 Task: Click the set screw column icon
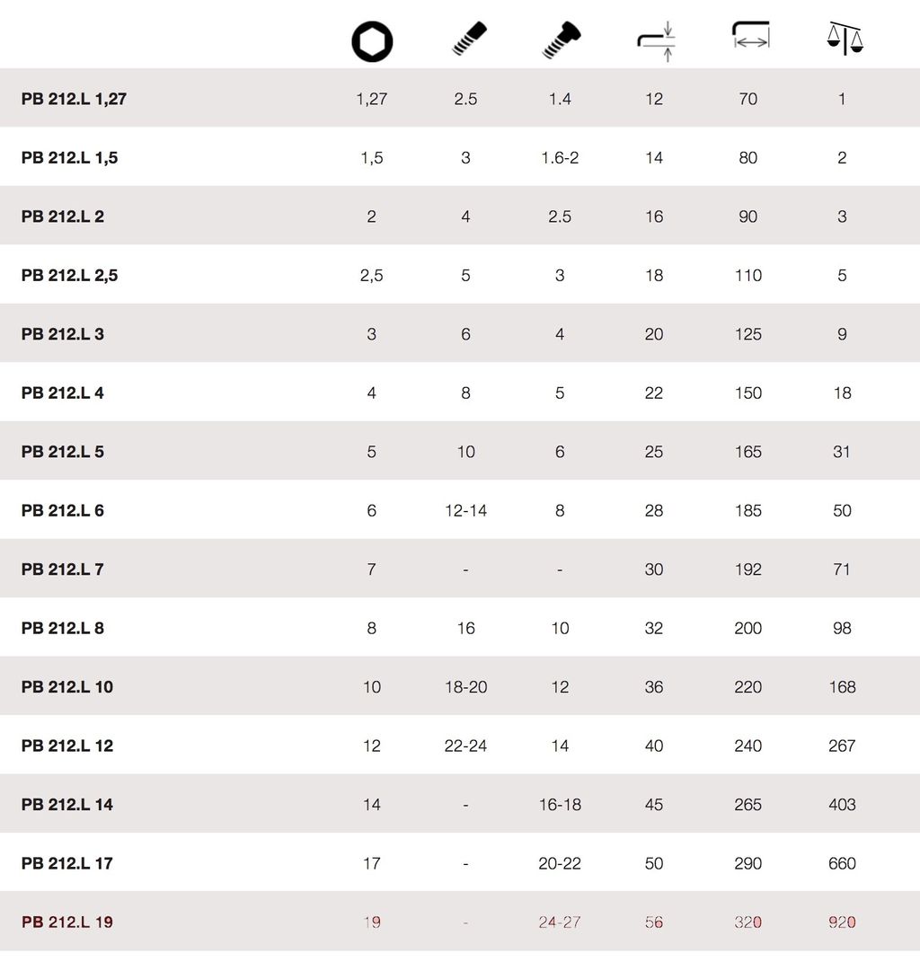[468, 39]
